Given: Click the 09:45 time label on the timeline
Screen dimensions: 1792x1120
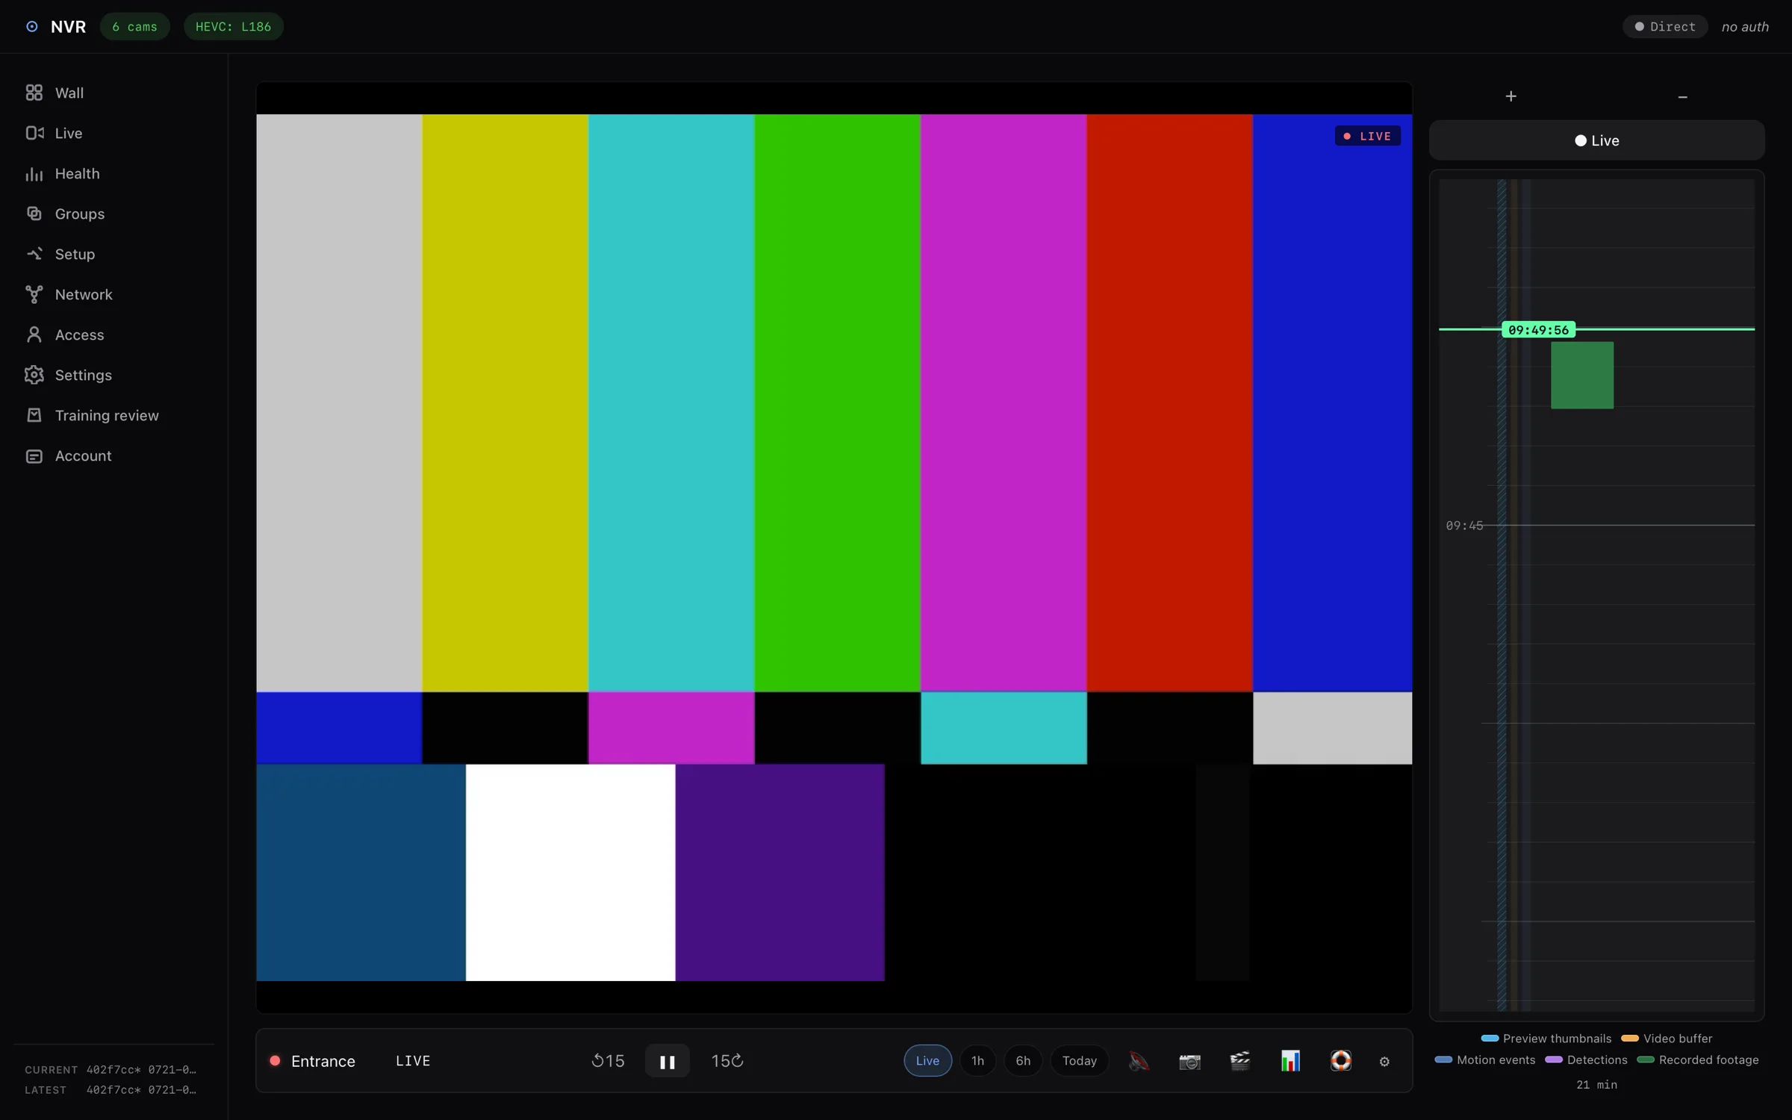Looking at the screenshot, I should (1463, 526).
